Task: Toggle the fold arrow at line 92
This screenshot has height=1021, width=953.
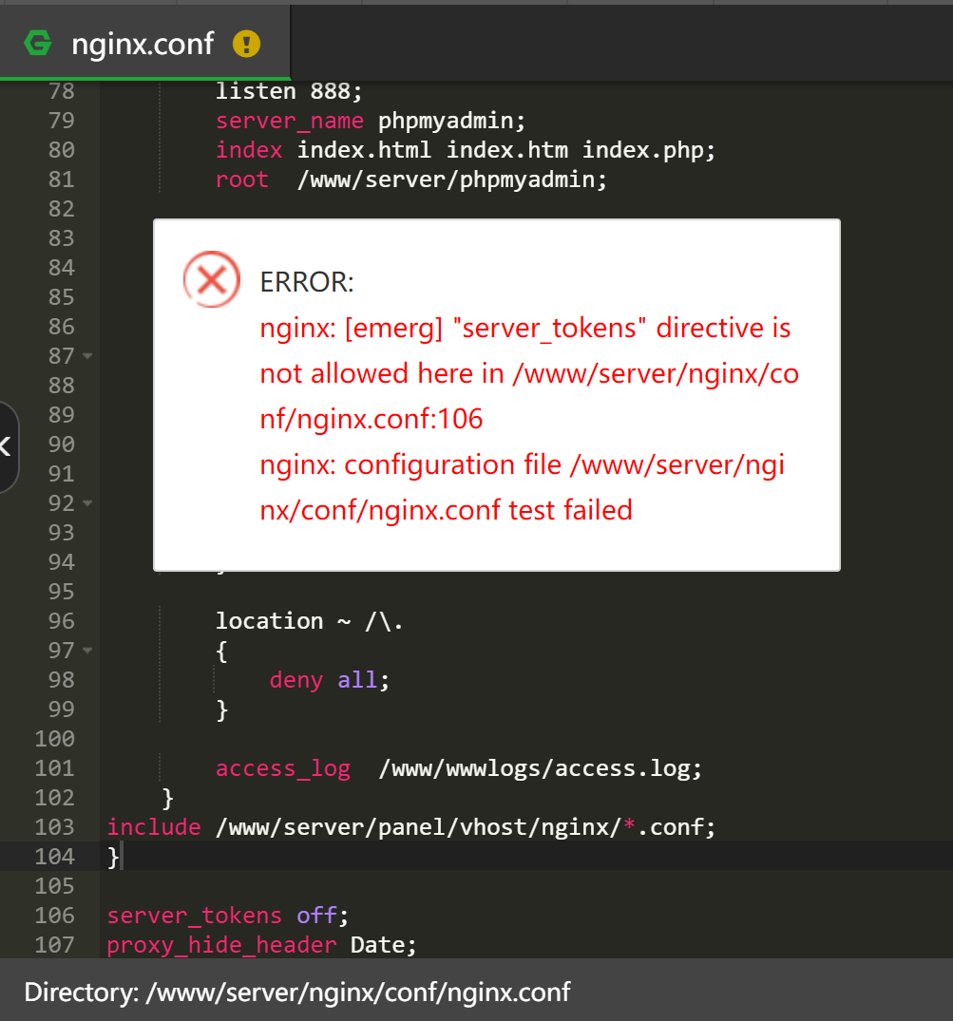Action: (87, 503)
